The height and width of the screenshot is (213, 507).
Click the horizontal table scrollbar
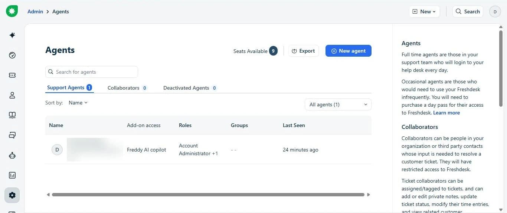(x=208, y=194)
